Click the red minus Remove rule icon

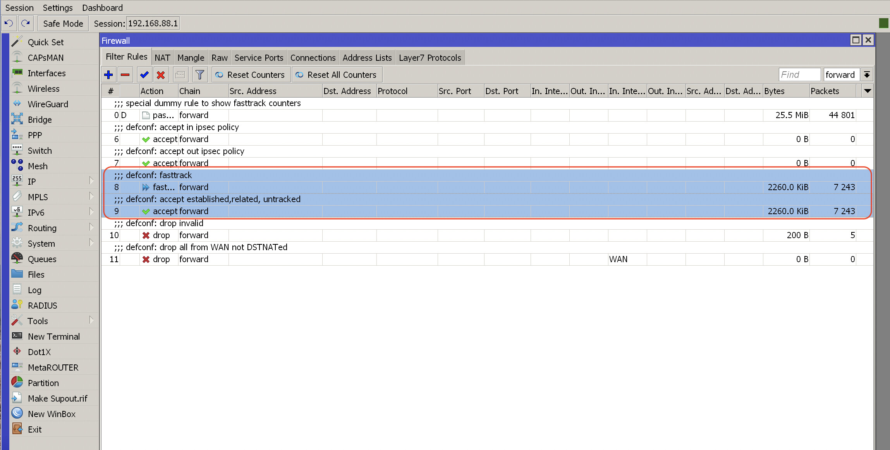[125, 75]
